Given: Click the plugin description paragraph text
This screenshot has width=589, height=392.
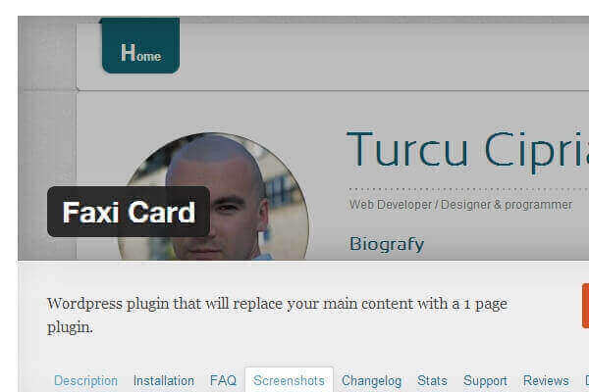Looking at the screenshot, I should 277,316.
